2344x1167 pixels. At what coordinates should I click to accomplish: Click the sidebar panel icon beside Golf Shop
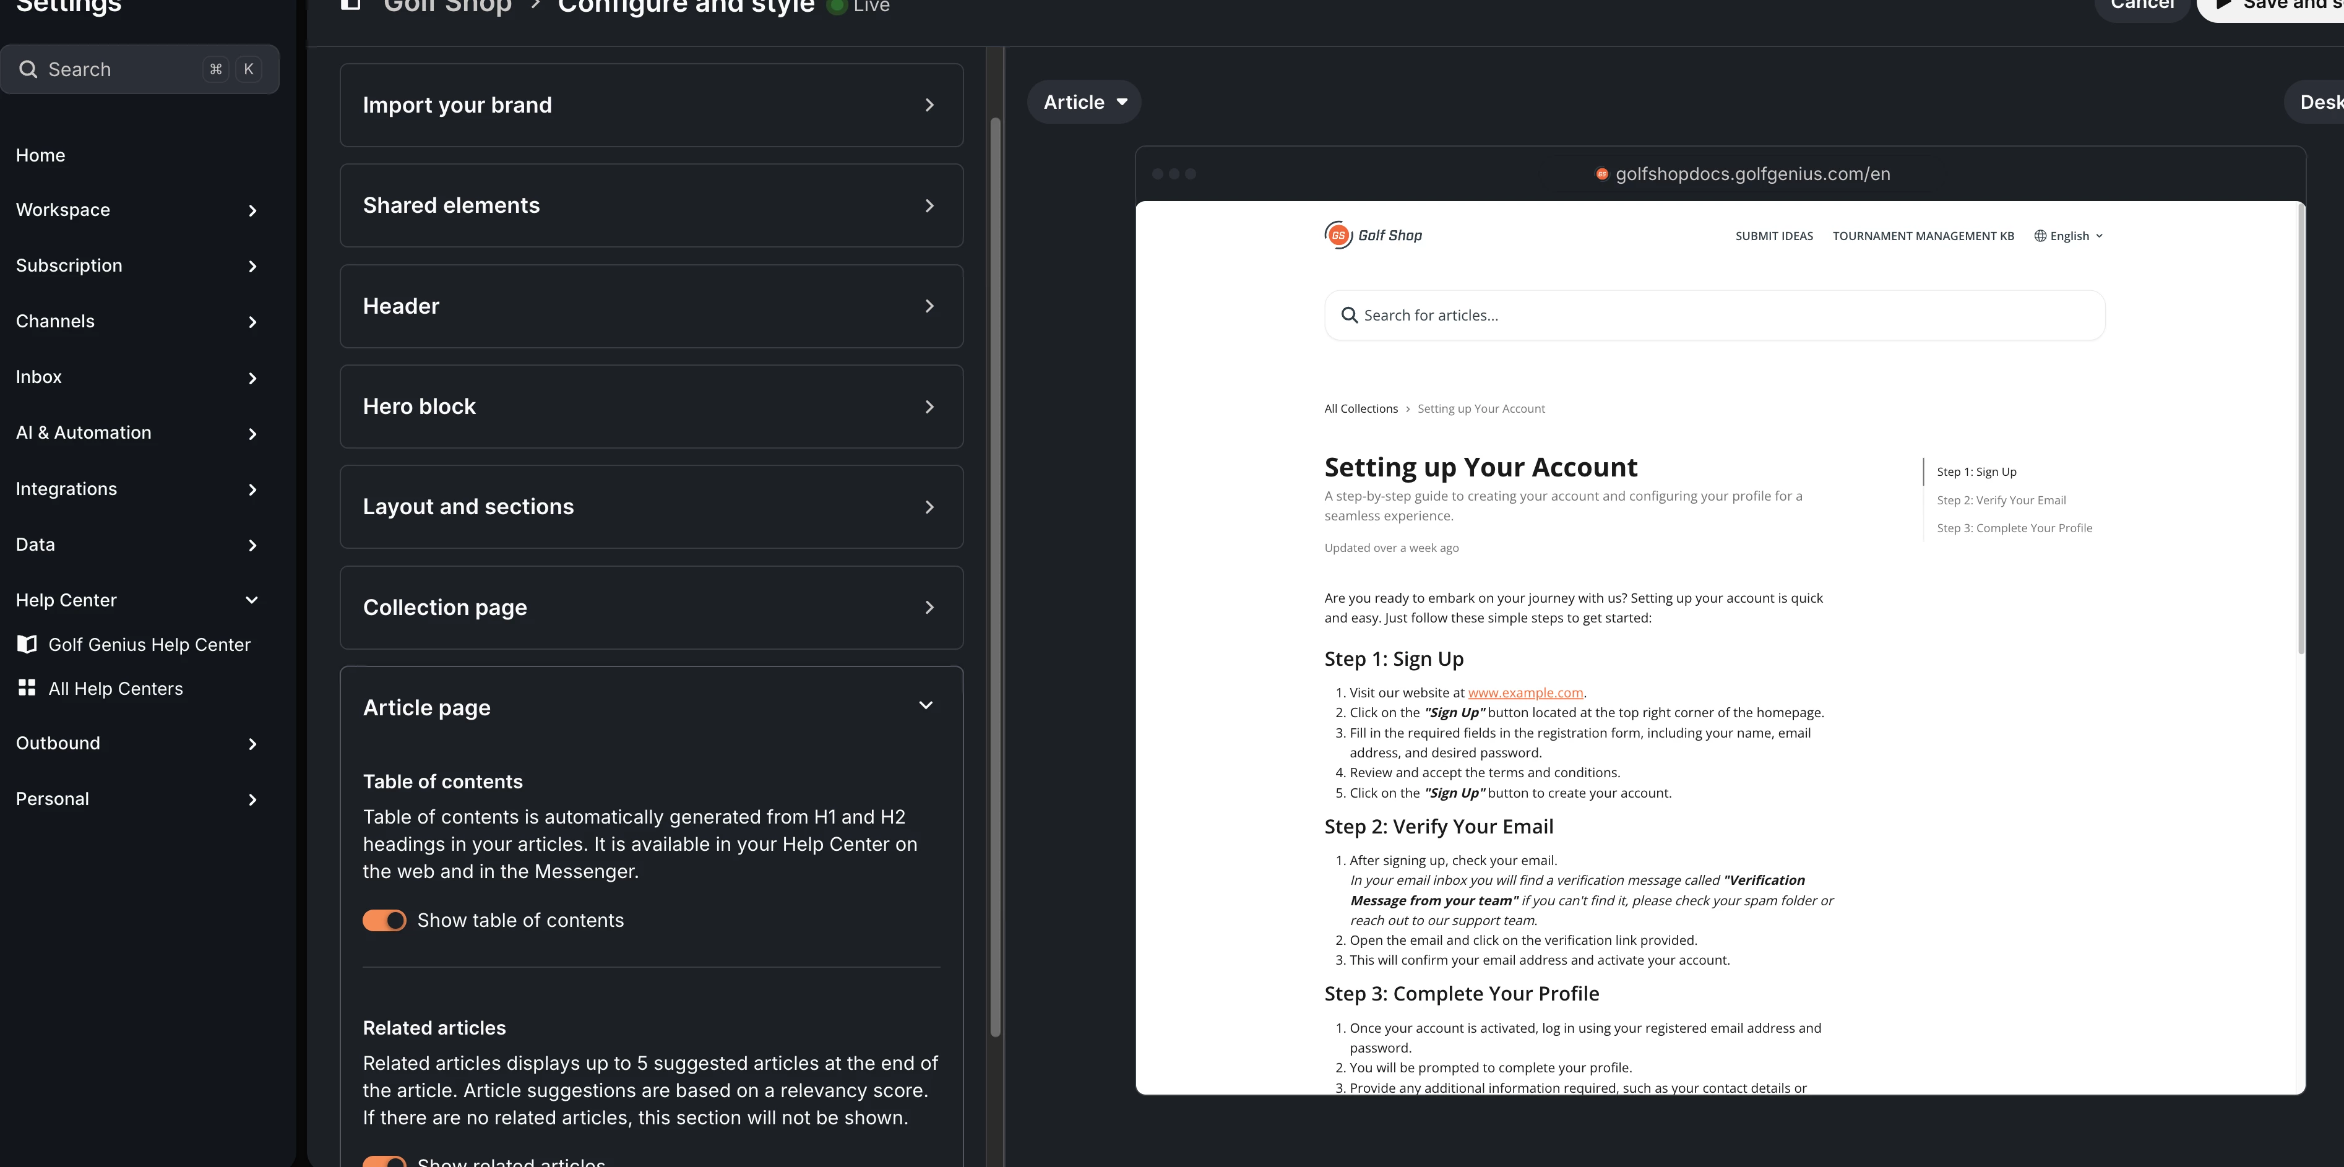click(350, 4)
